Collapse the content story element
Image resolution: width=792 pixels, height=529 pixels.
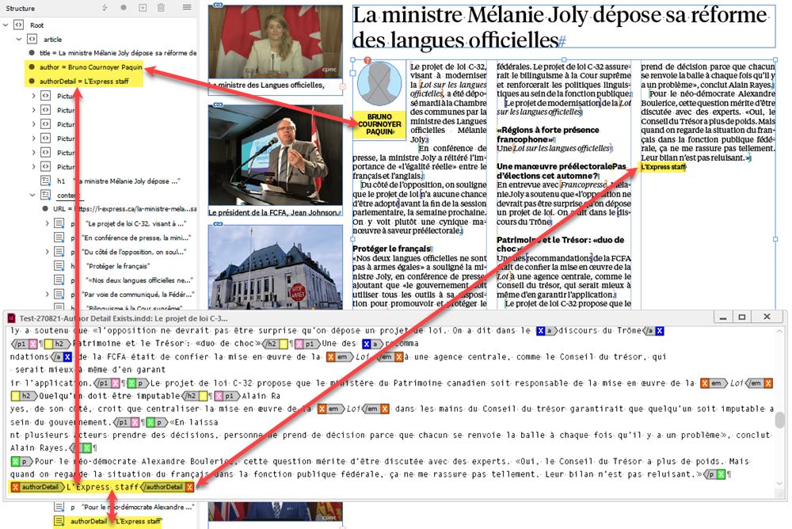point(32,195)
